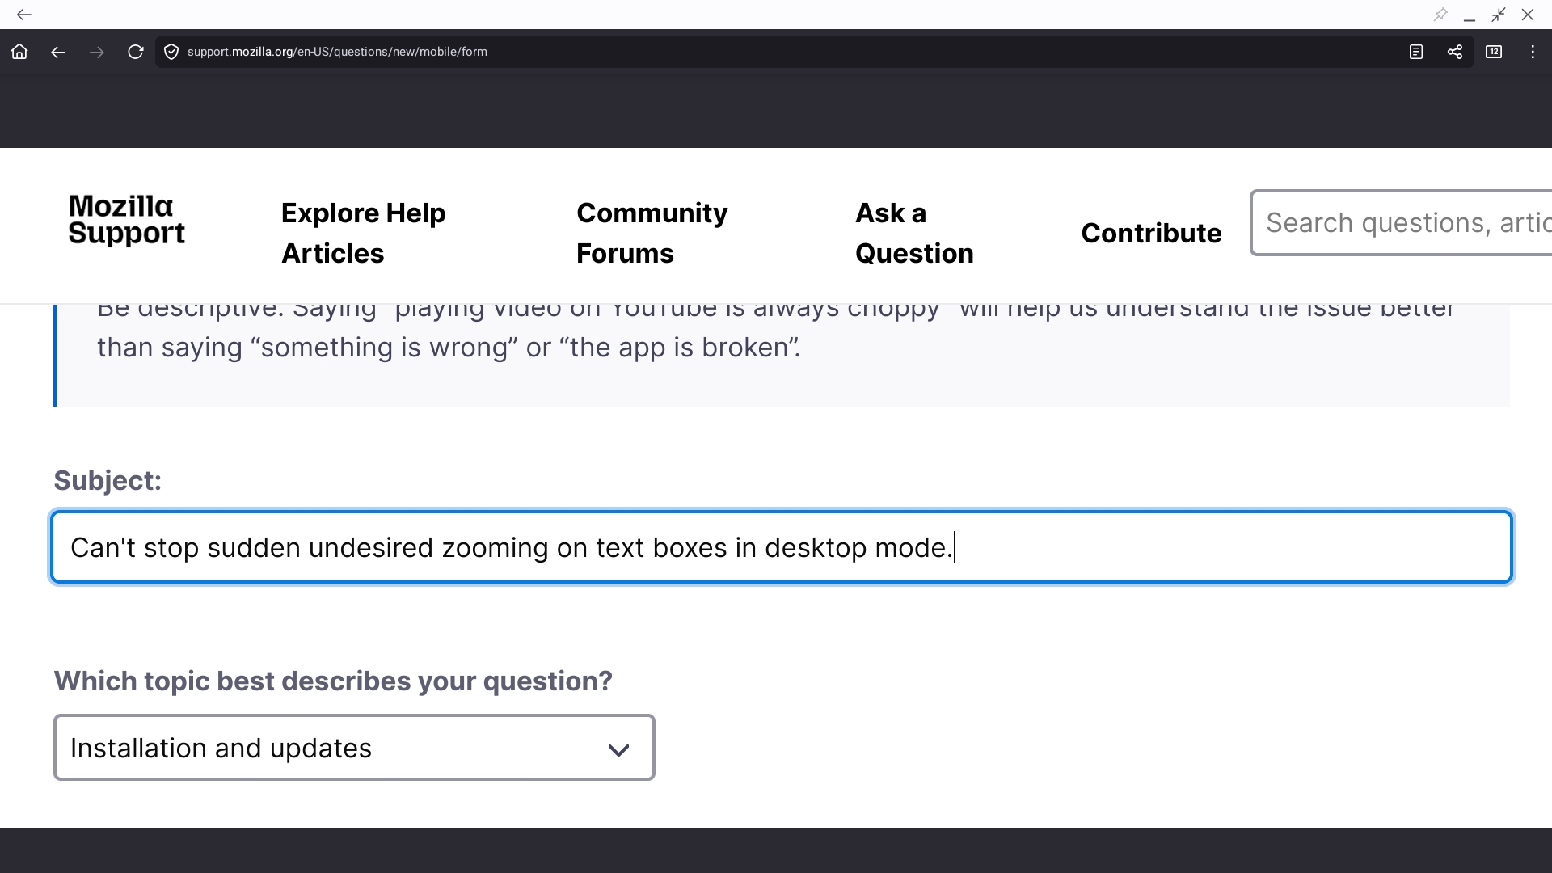Click the top-left window back arrow
The width and height of the screenshot is (1552, 873).
(24, 15)
